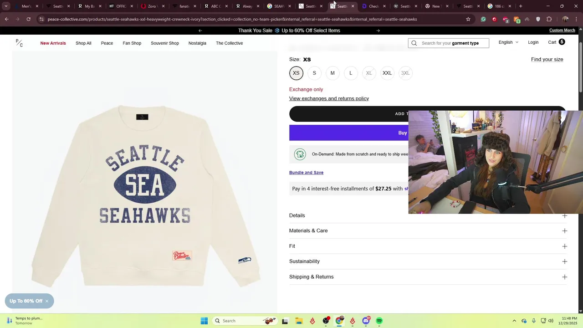Switch to the Zoro browser tab
Screen dimensions: 583x328
153,6
